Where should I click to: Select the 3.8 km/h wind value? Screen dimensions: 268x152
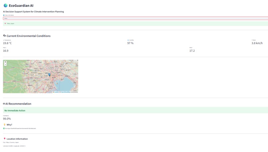257,43
